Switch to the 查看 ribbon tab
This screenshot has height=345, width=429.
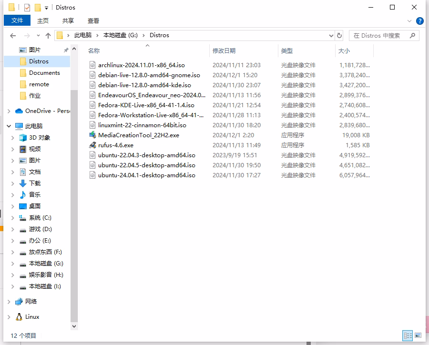pyautogui.click(x=93, y=21)
